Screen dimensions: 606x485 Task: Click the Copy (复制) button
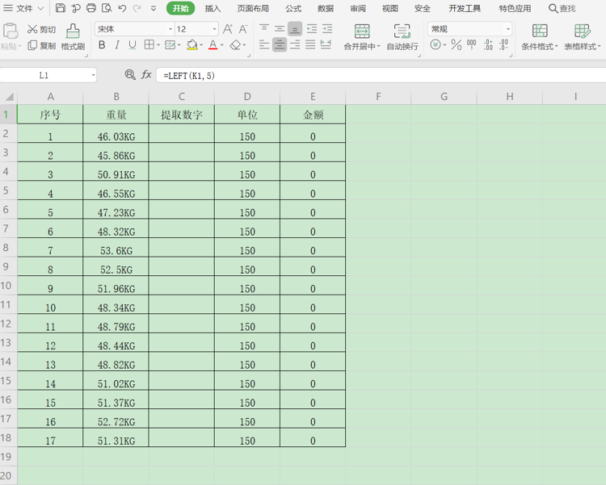point(42,45)
